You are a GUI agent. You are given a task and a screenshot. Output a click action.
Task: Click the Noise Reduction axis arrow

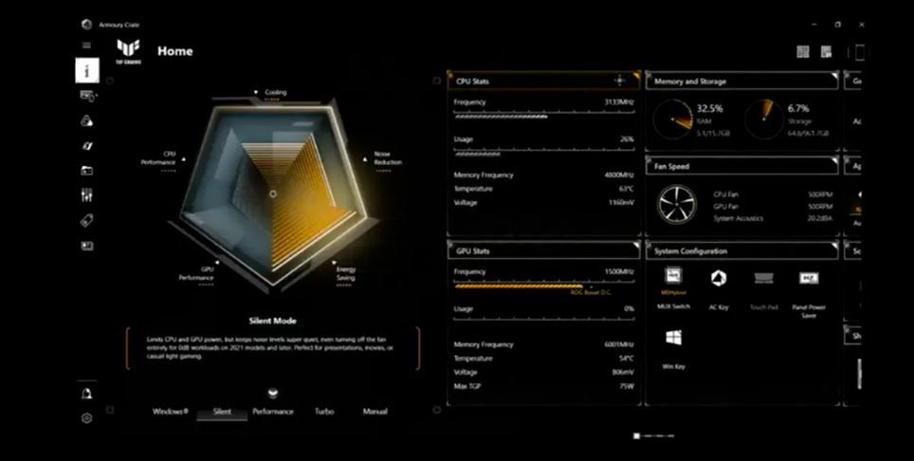[x=365, y=158]
